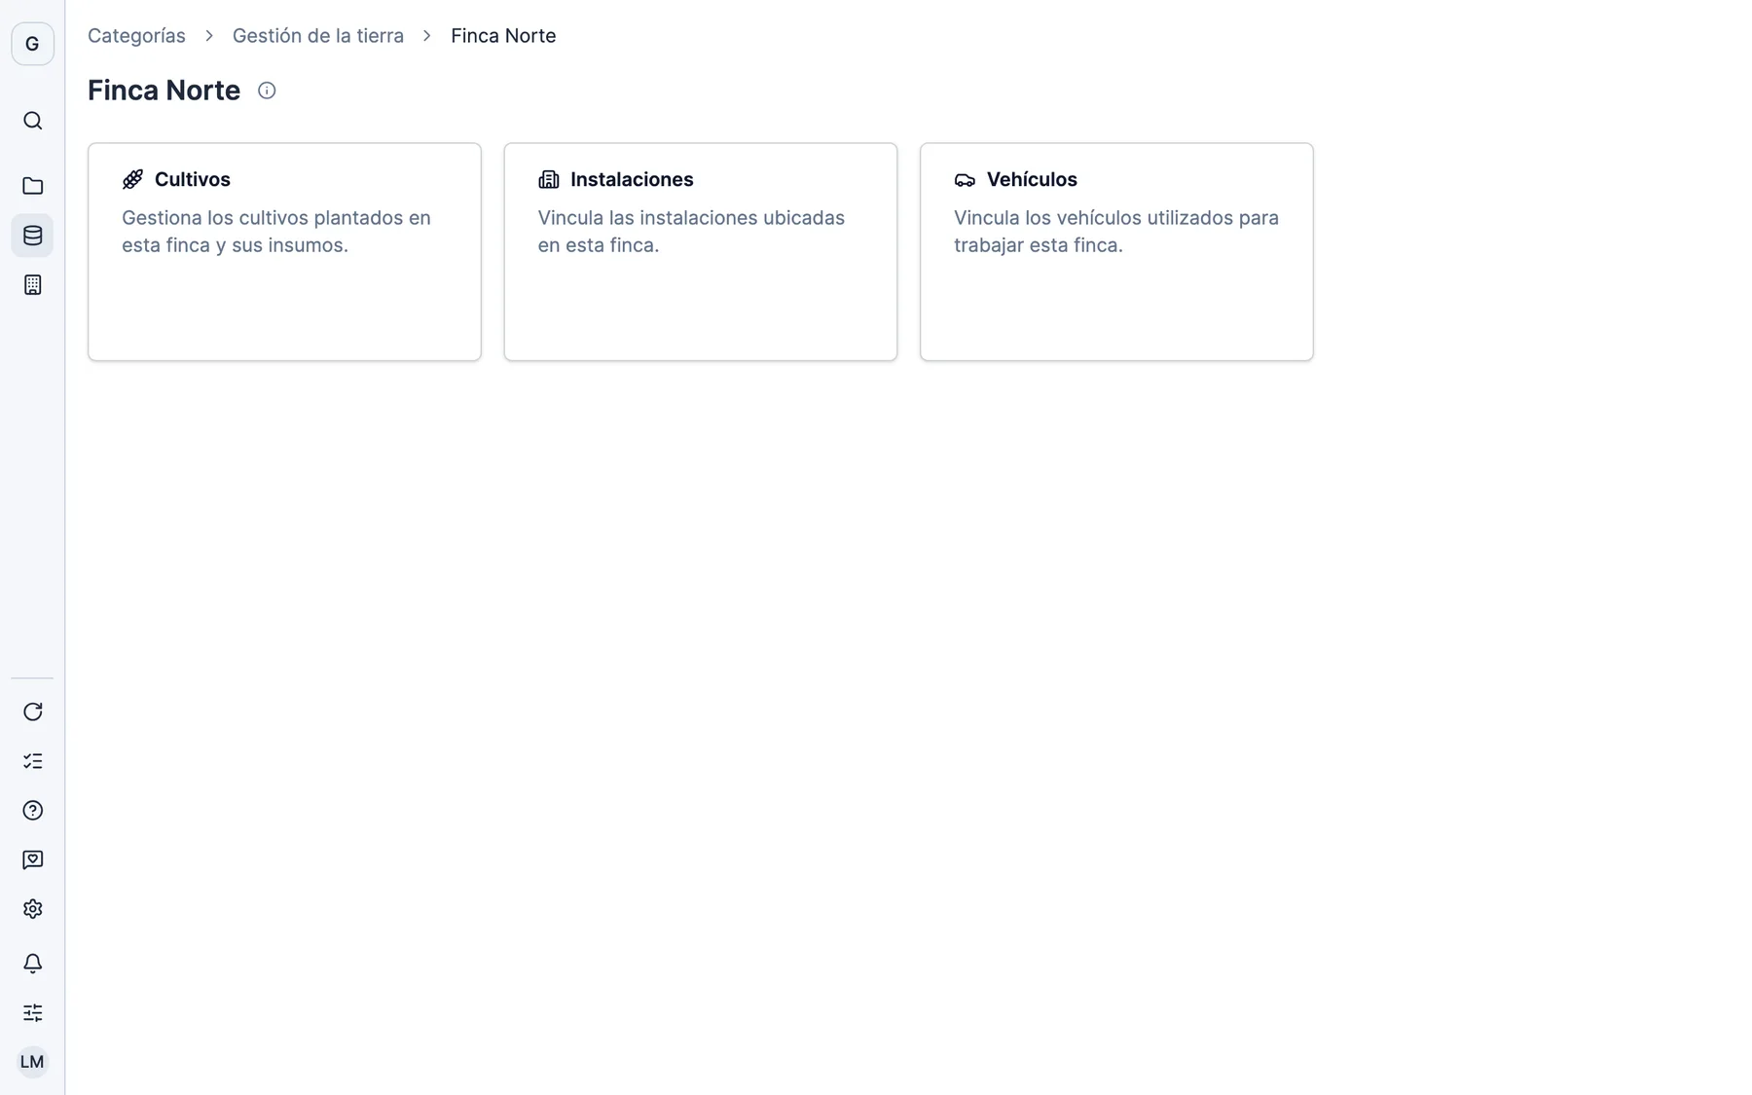Click chevron after Gestión de la tierra

[x=427, y=36]
